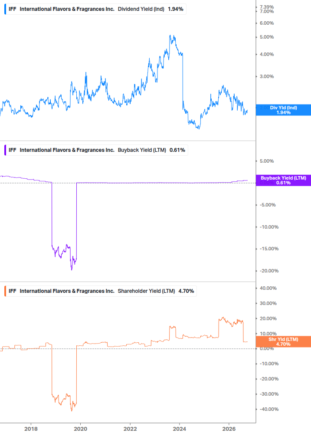Click the 2018 label on the time axis
The height and width of the screenshot is (436, 311).
(x=31, y=429)
